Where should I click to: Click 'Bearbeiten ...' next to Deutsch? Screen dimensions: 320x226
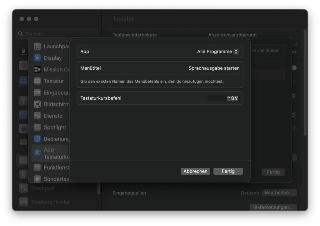[279, 193]
